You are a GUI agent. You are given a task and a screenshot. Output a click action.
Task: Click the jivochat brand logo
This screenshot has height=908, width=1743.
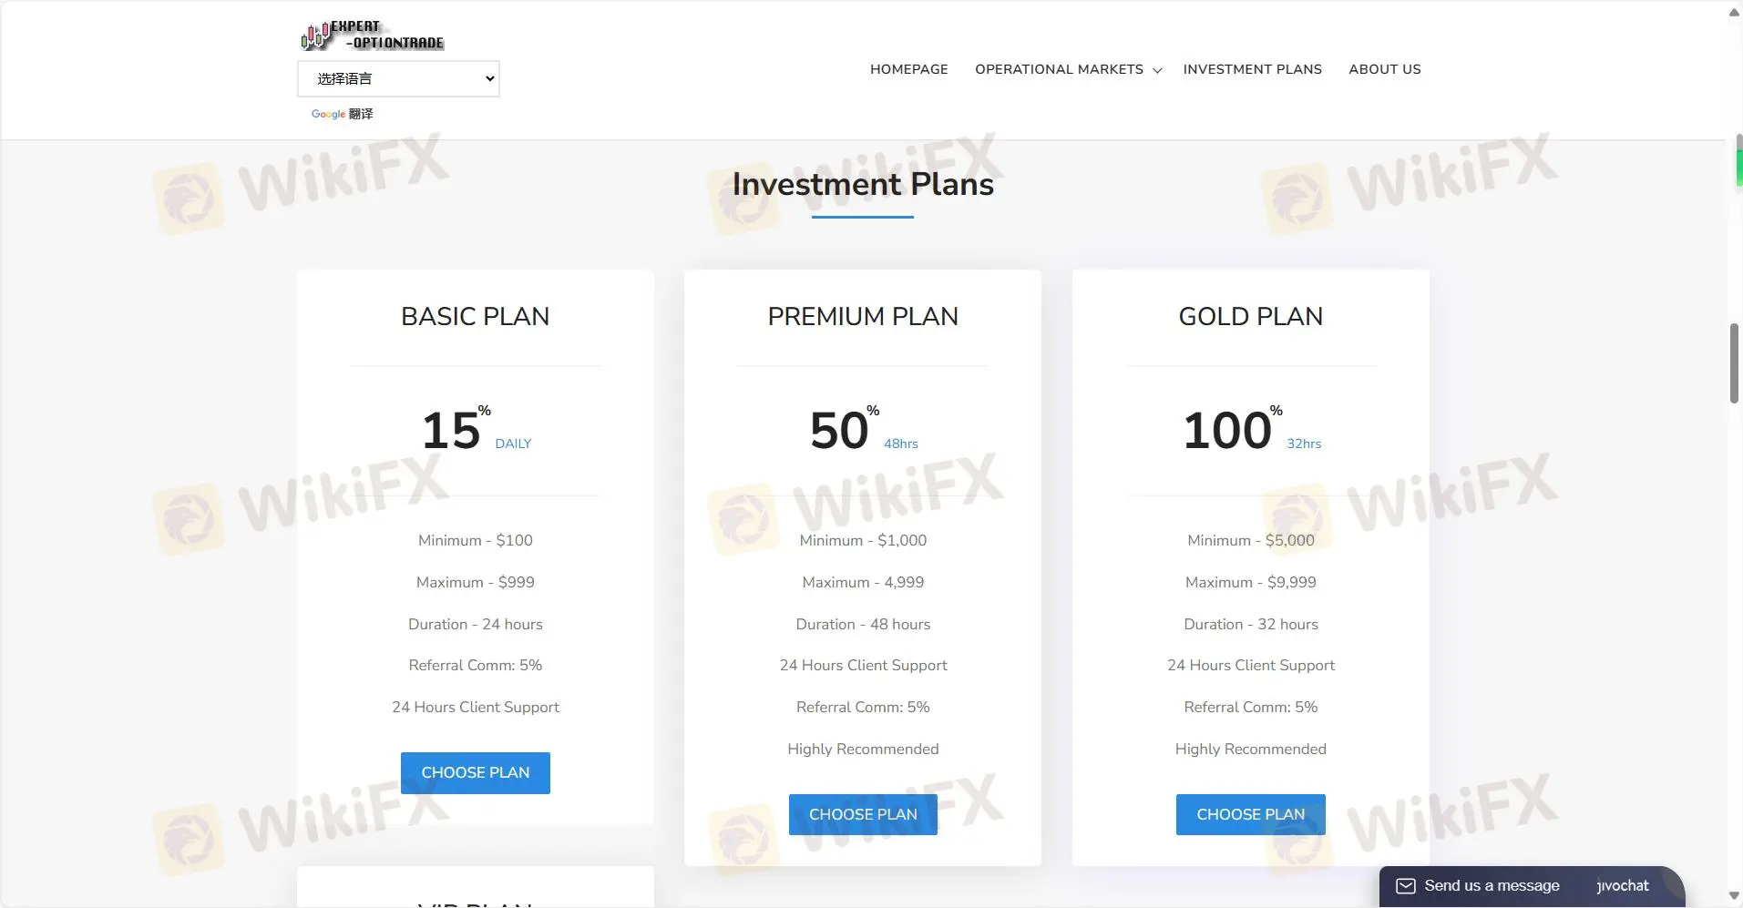pyautogui.click(x=1622, y=886)
